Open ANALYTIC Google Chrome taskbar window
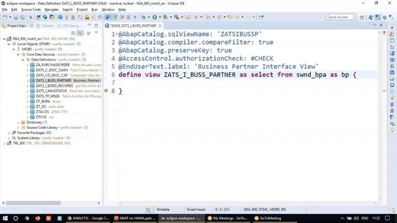The width and height of the screenshot is (397, 223). click(x=88, y=218)
